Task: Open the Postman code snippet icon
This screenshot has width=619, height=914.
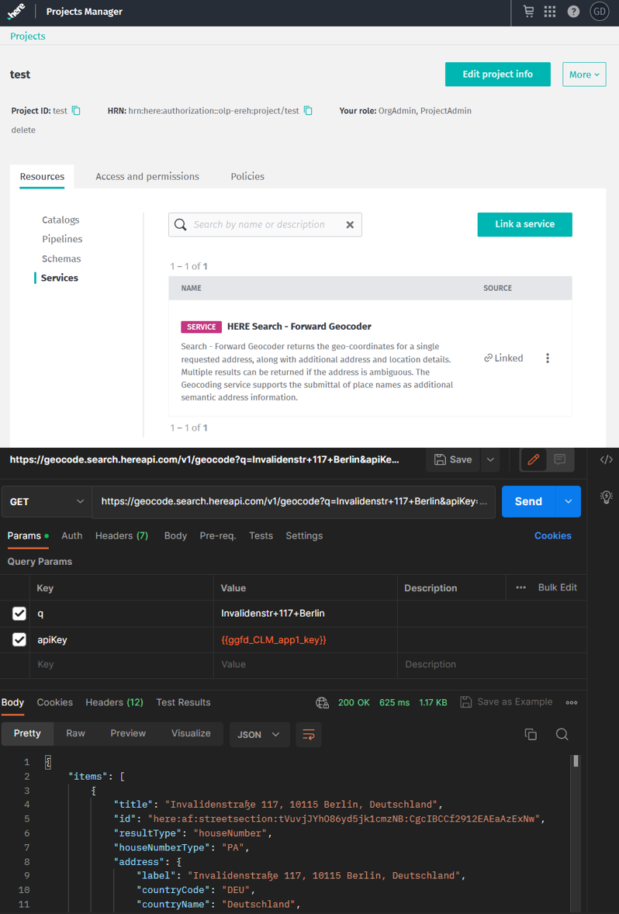Action: coord(606,459)
